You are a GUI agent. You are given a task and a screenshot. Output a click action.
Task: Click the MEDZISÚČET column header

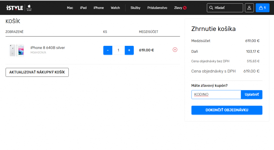149,32
